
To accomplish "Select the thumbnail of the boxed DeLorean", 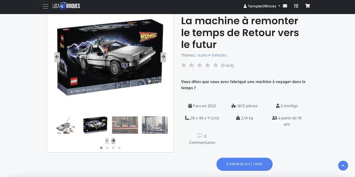I will (x=95, y=125).
